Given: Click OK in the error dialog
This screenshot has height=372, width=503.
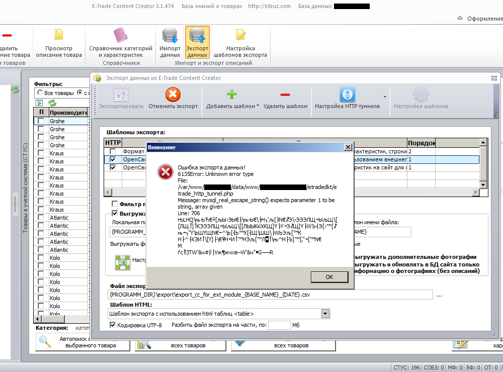Looking at the screenshot, I should 329,277.
